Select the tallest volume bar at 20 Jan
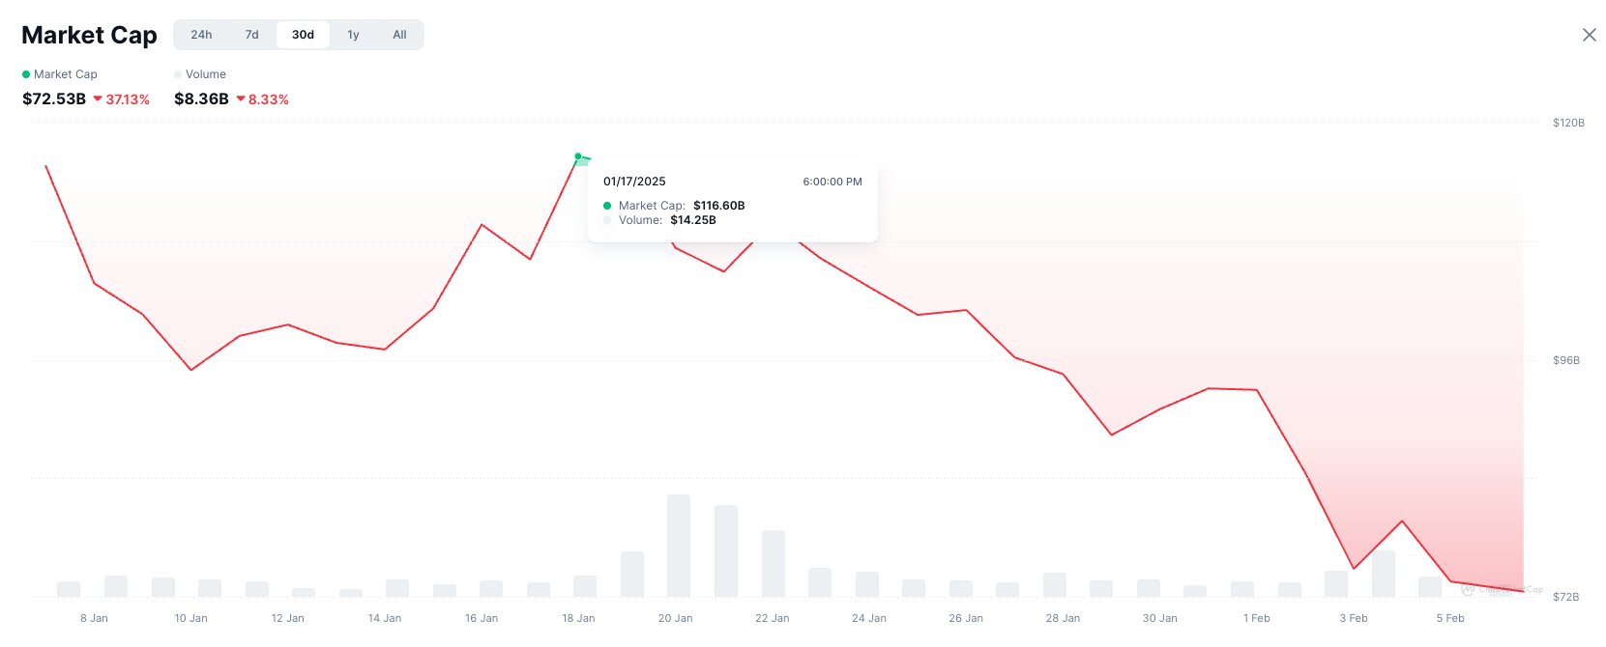The image size is (1606, 647). tap(679, 545)
